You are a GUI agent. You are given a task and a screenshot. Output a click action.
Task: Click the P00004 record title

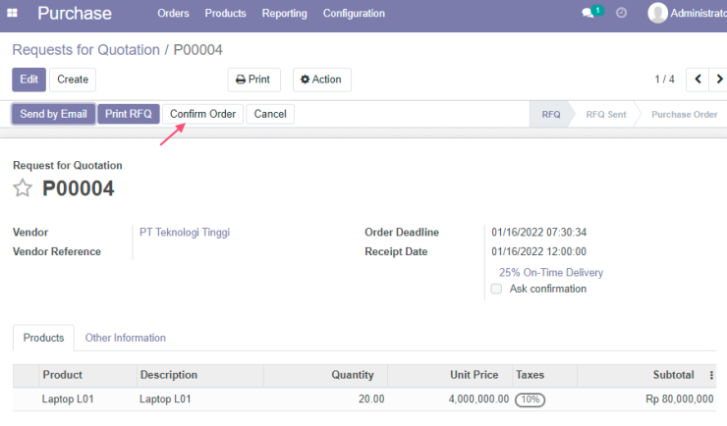[78, 188]
